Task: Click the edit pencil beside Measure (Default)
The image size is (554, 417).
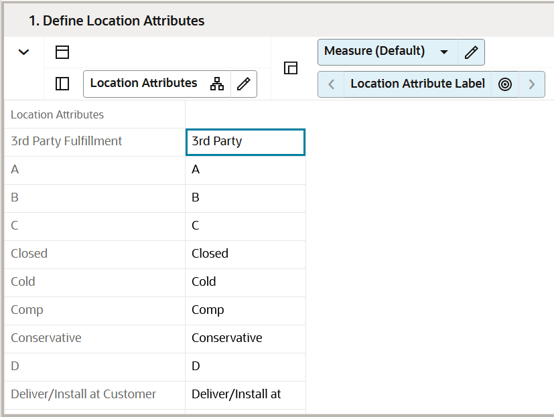Action: pos(471,52)
